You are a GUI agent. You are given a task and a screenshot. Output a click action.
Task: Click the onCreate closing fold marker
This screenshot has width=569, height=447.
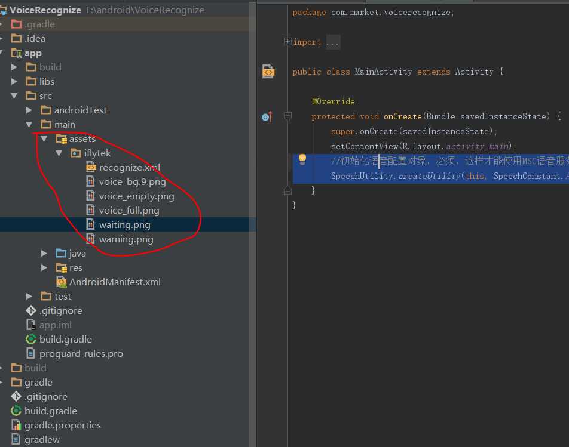click(x=287, y=190)
